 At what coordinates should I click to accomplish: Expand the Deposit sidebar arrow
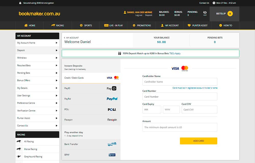click(x=56, y=51)
